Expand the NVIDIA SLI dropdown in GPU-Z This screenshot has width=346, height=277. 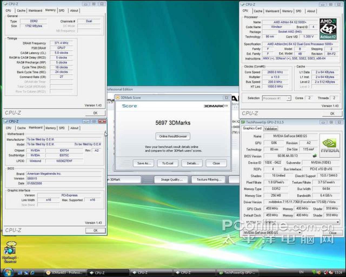pos(301,222)
